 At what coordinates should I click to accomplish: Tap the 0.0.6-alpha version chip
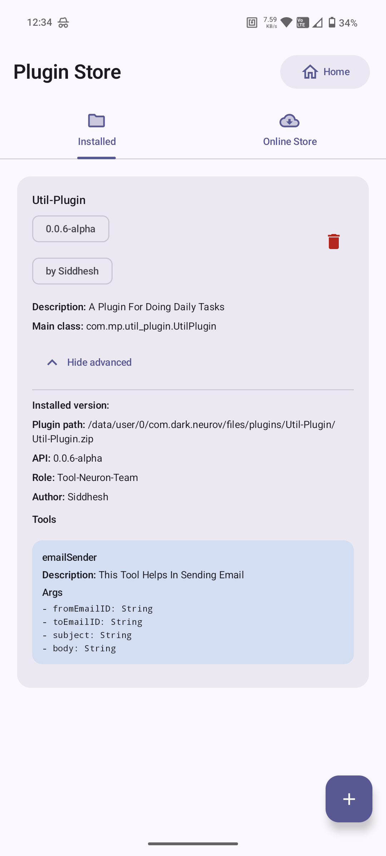coord(70,229)
